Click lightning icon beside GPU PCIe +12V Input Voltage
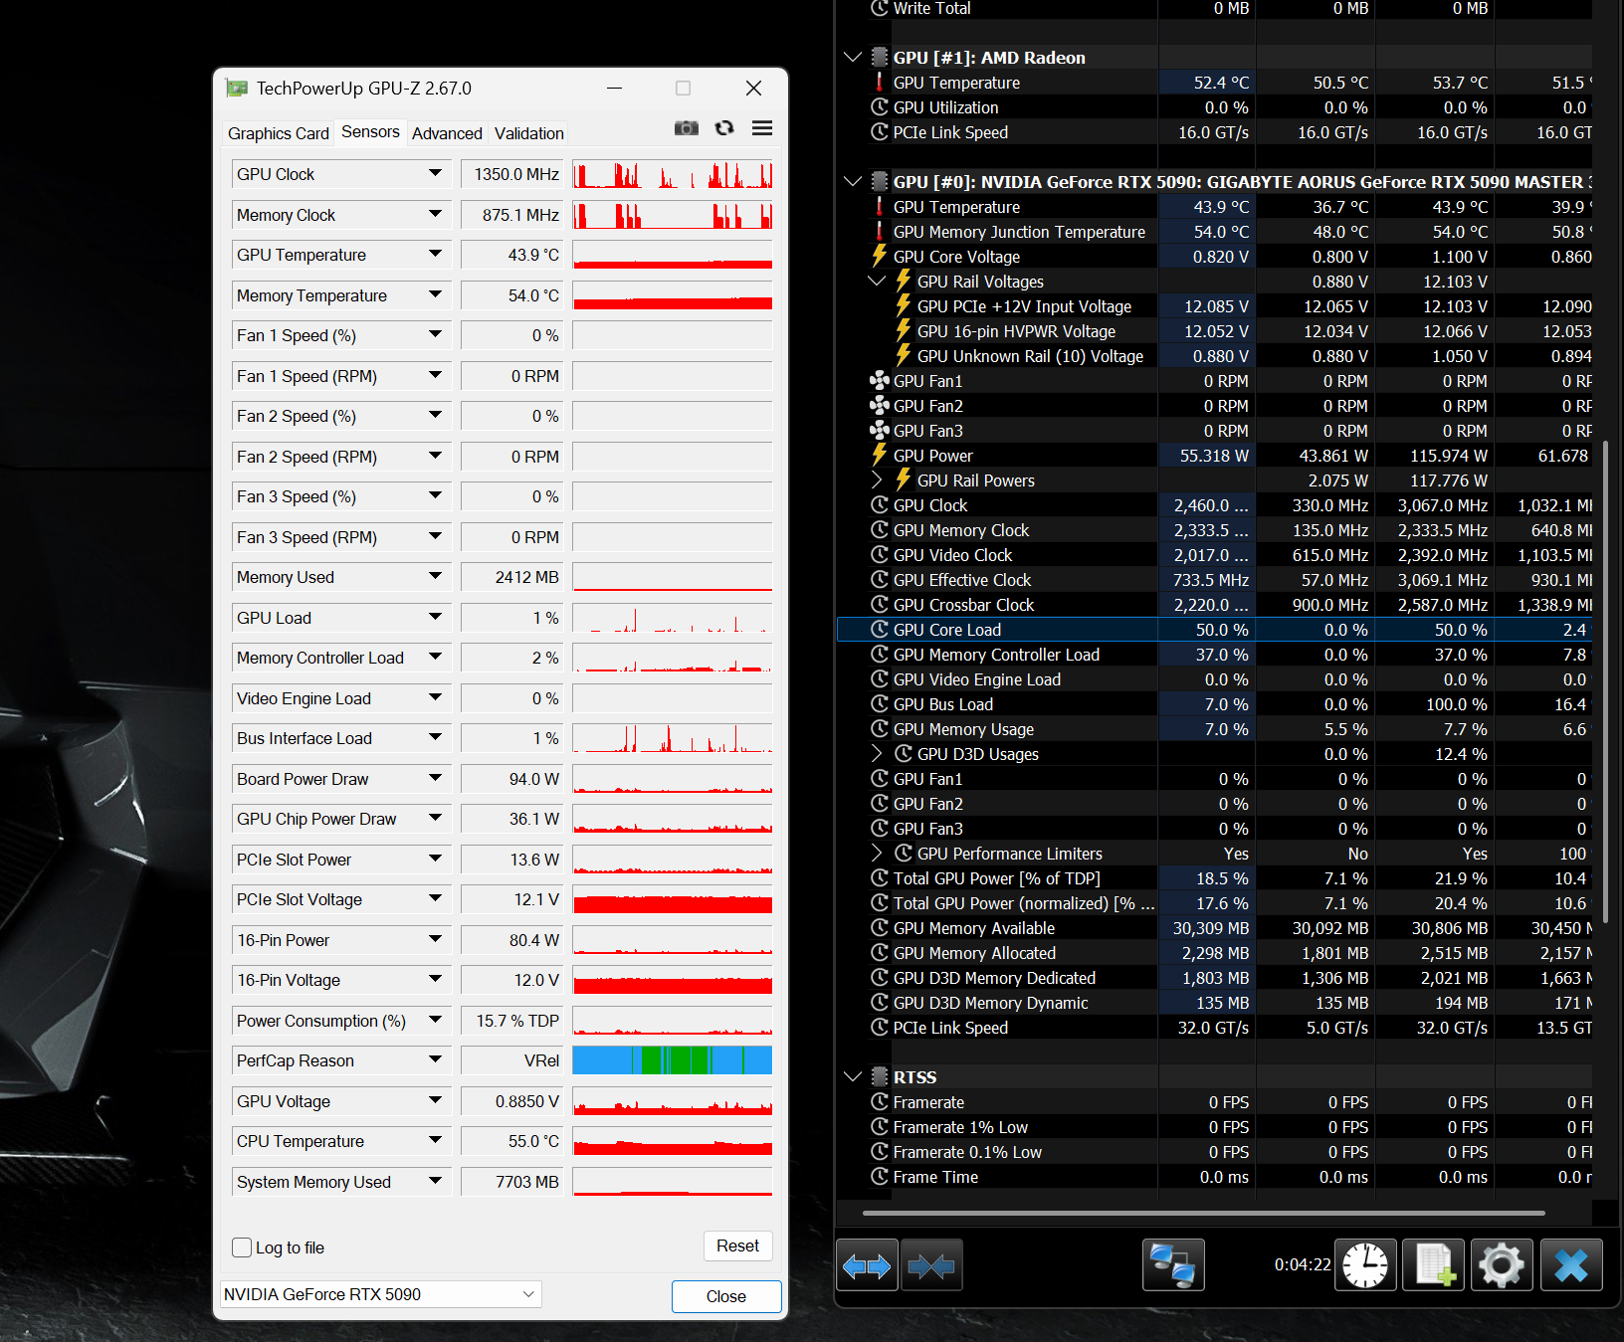Screen dimensions: 1624x1342 coord(904,306)
